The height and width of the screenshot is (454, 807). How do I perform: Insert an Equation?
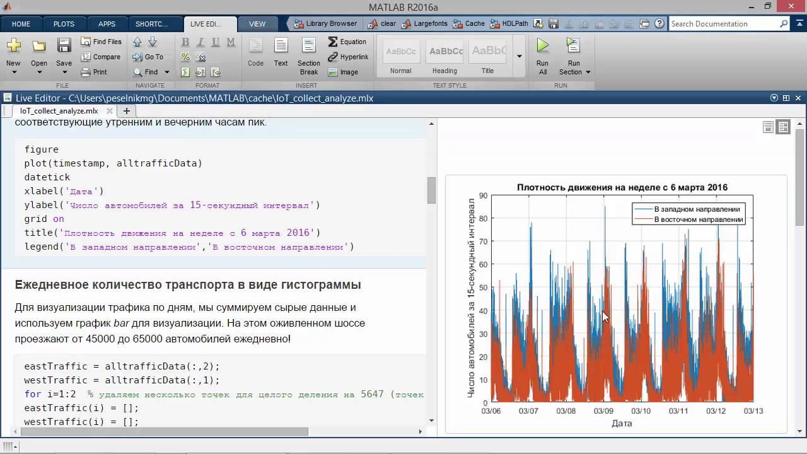347,42
